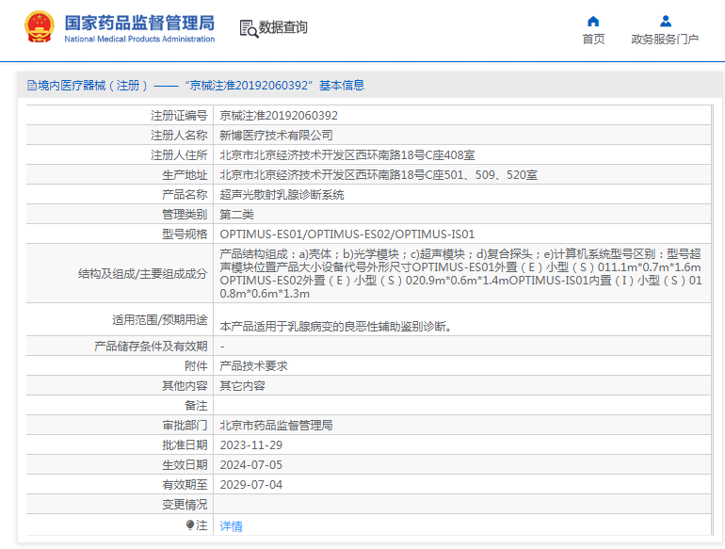Viewport: 725px width, 549px height.
Task: Open the 数据查询 search icon
Action: (249, 28)
